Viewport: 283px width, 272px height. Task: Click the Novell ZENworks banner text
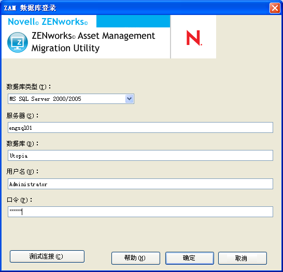point(48,22)
